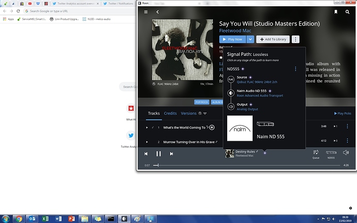
Task: Skip to previous track
Action: pyautogui.click(x=146, y=154)
